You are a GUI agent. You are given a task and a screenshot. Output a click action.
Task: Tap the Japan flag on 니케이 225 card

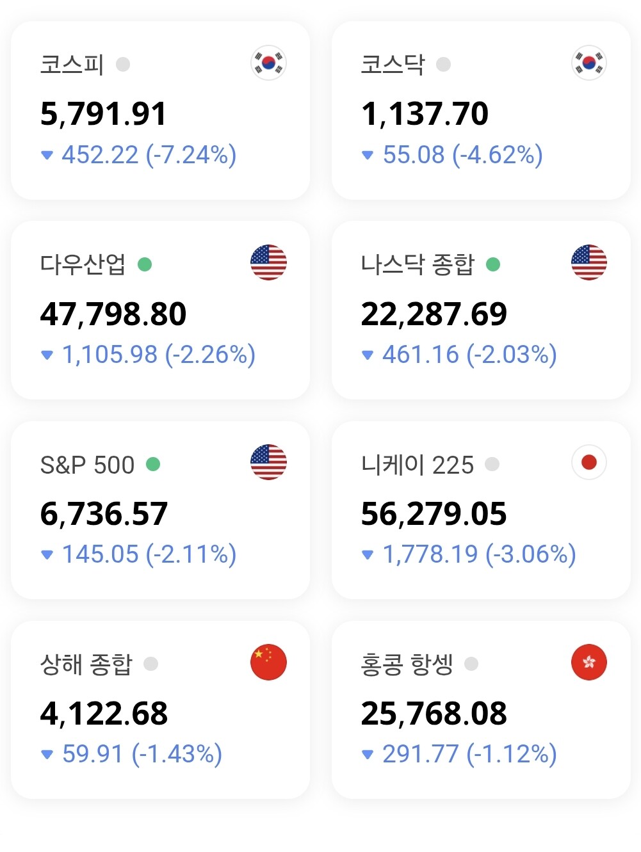click(x=588, y=462)
